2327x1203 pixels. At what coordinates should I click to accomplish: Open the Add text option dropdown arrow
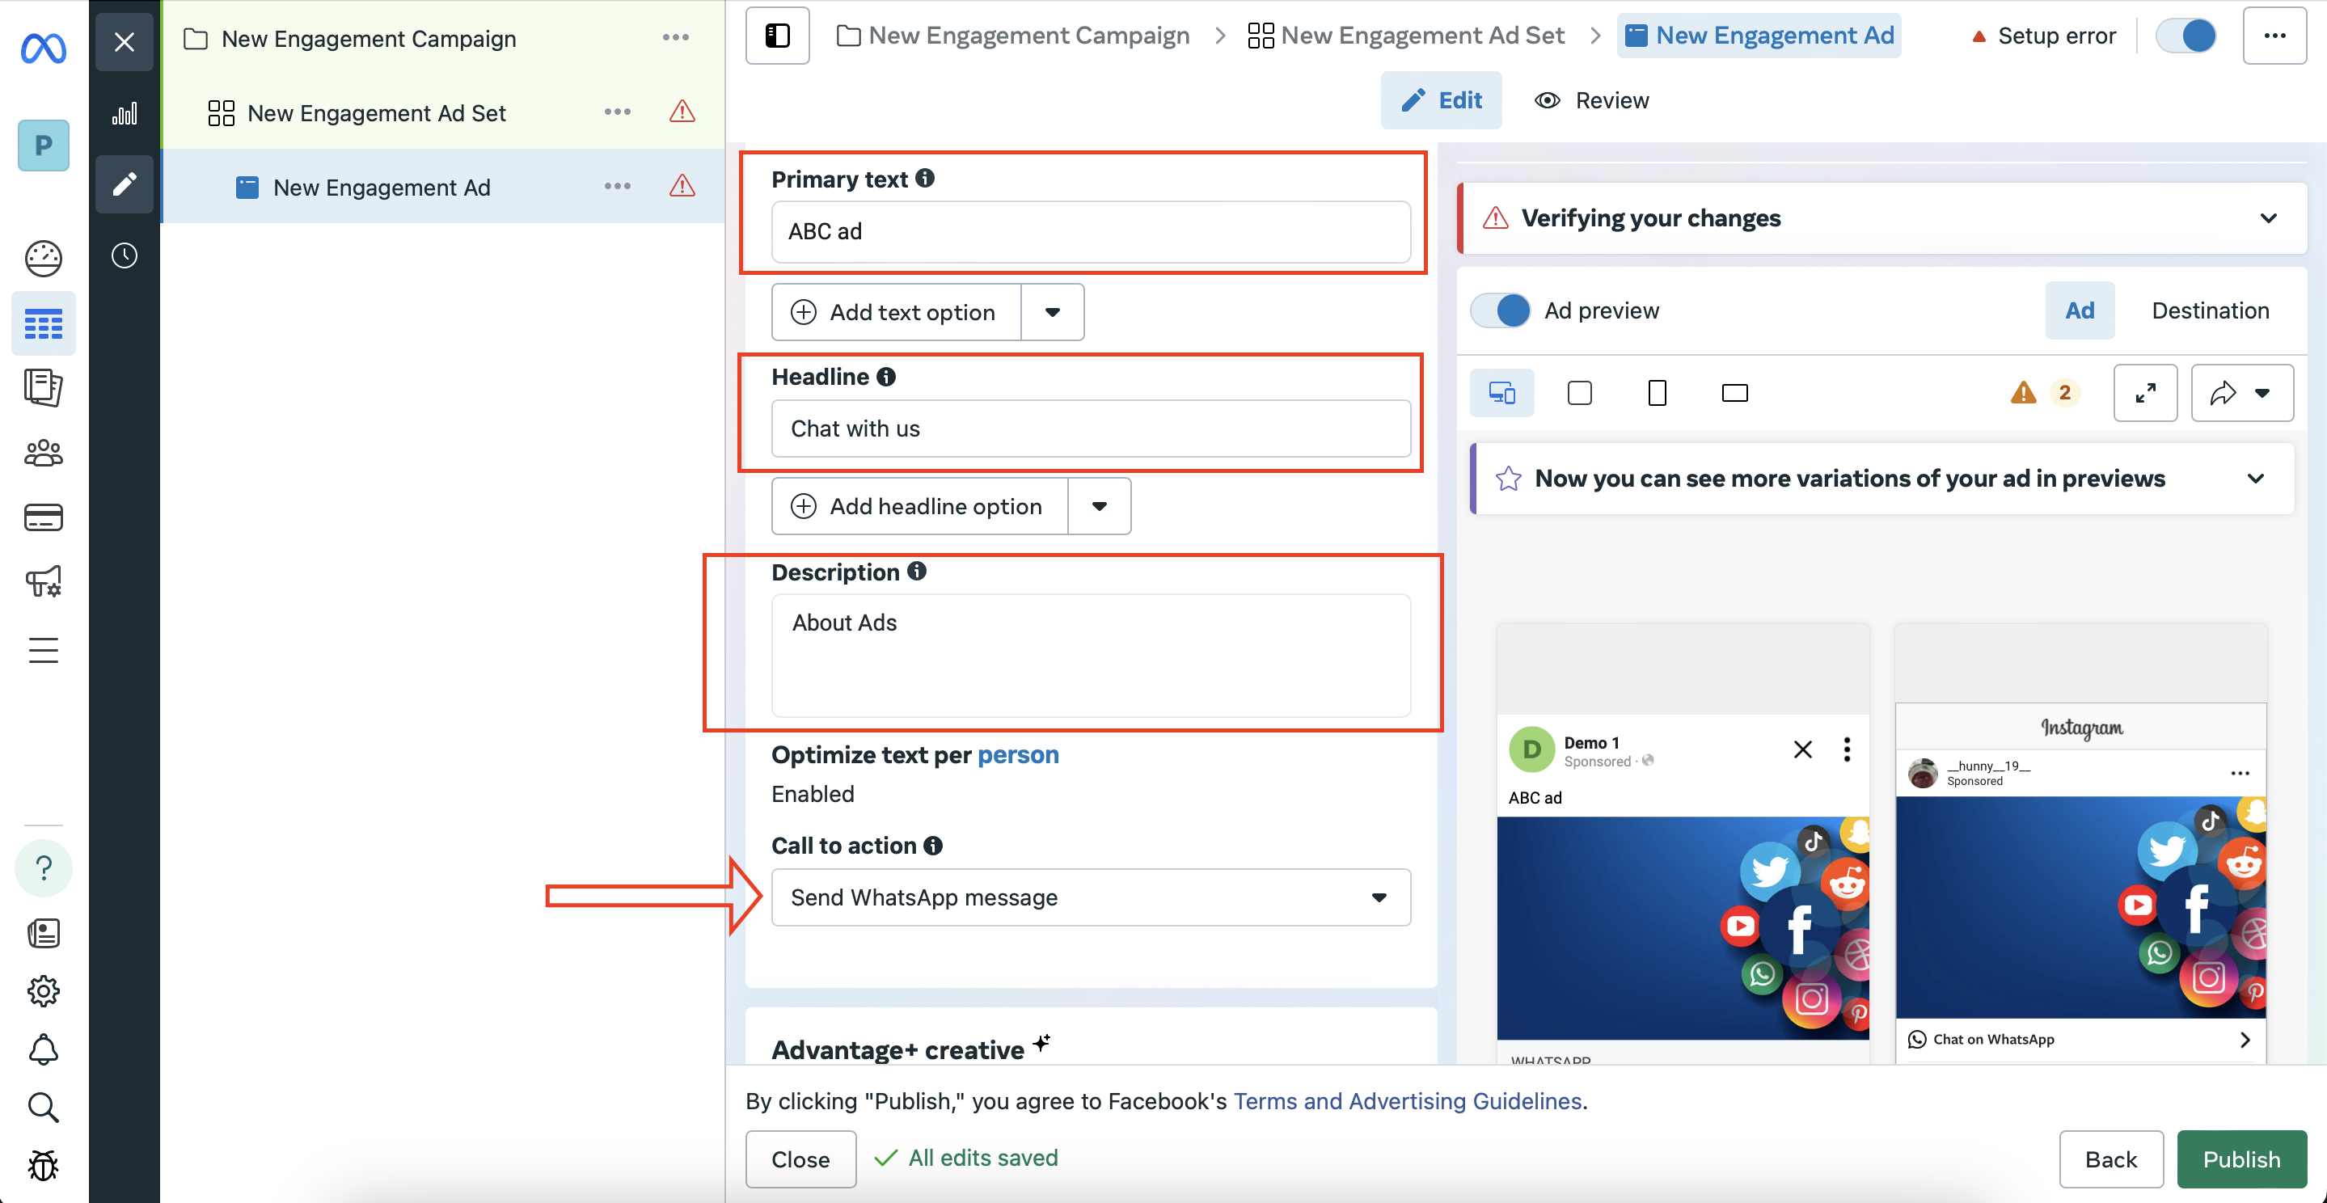click(x=1053, y=313)
